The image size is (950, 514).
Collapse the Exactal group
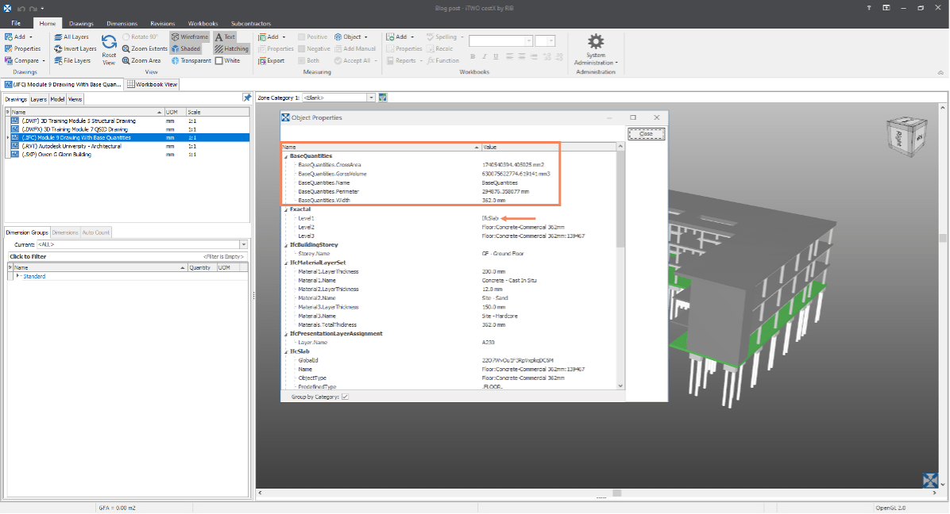click(x=286, y=210)
